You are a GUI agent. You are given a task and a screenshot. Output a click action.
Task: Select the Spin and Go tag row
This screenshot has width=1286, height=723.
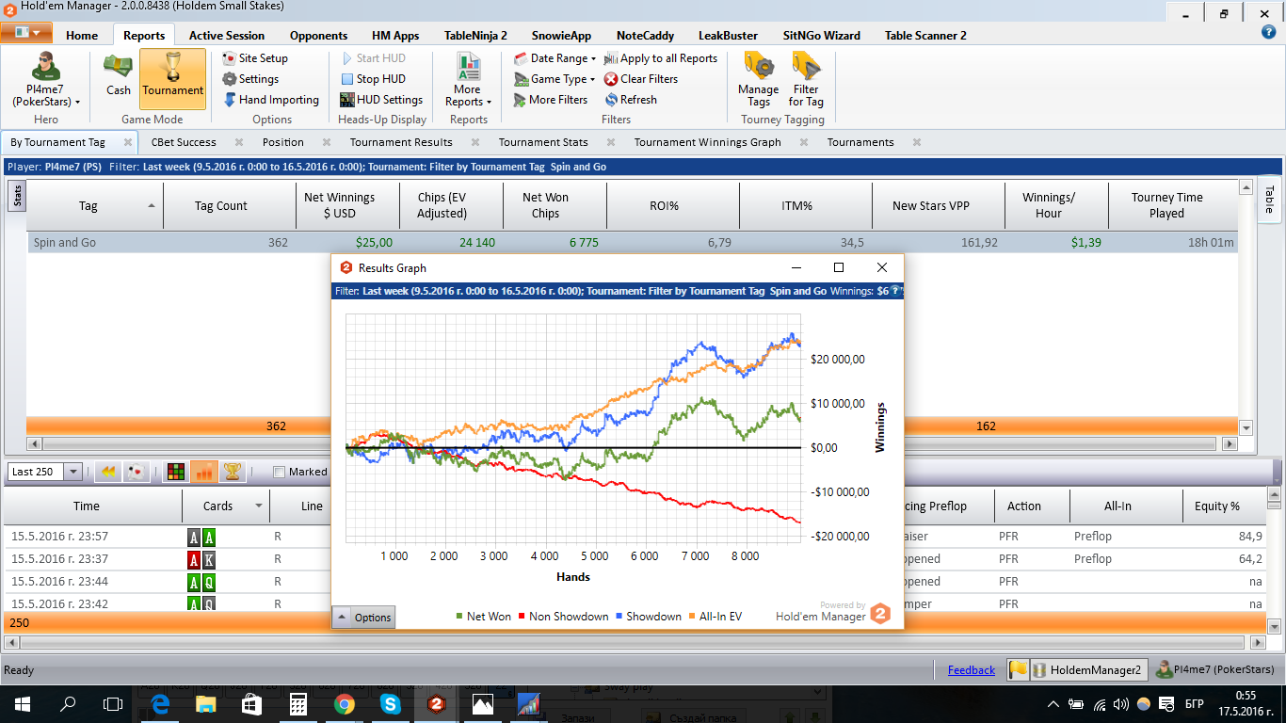click(634, 243)
